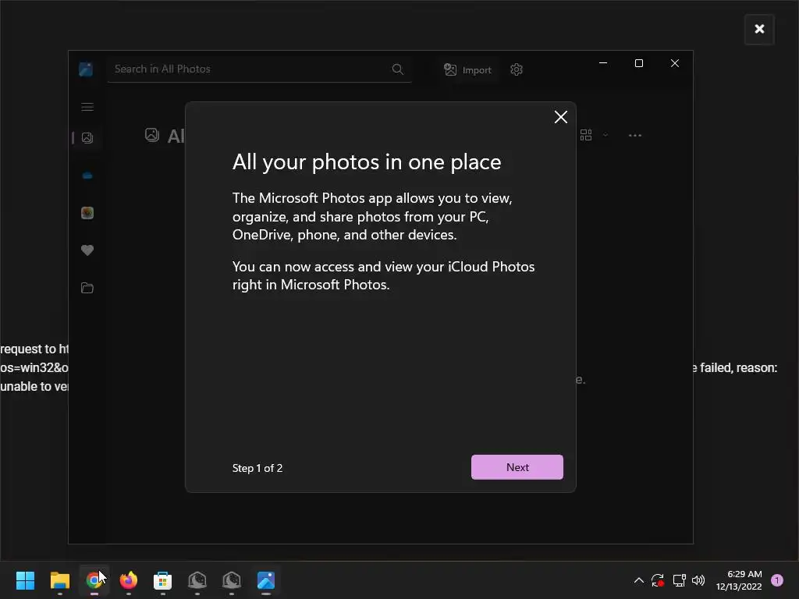Expand the view layout dropdown chevron

[x=605, y=135]
